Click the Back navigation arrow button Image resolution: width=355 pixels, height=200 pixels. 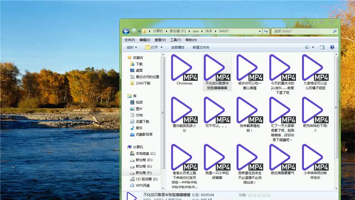pyautogui.click(x=126, y=31)
